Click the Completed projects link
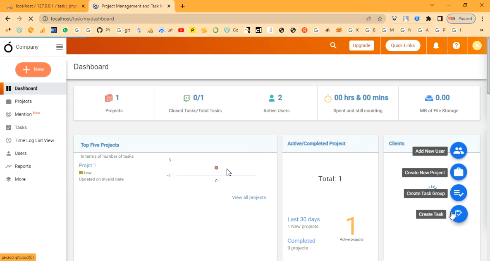 tap(301, 241)
